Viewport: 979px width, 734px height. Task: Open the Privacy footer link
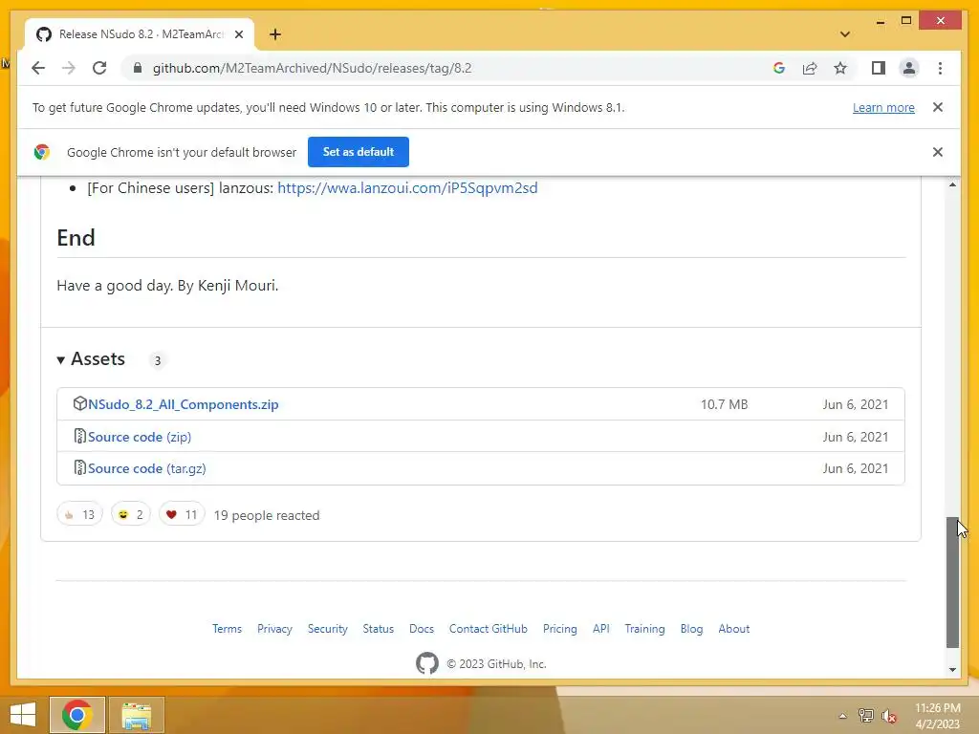(274, 629)
